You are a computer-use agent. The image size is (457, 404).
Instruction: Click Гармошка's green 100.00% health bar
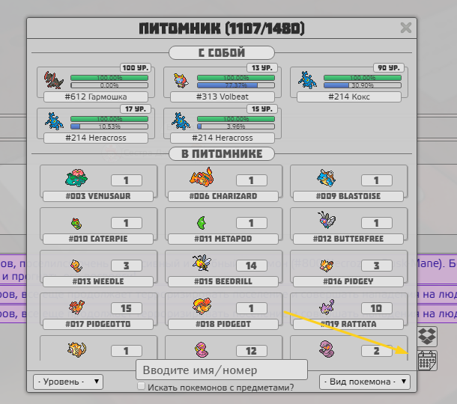pyautogui.click(x=109, y=78)
